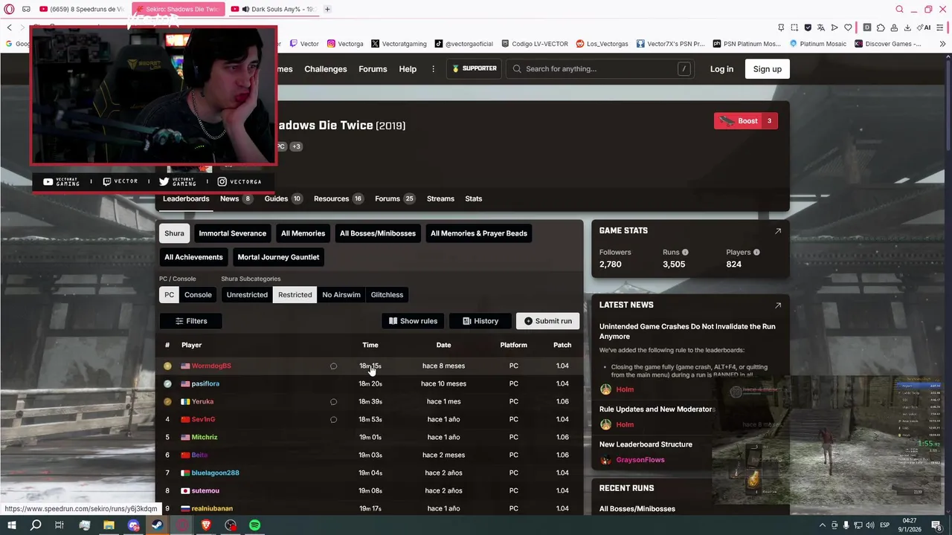Select the Mortal Journey Gauntlet category
The height and width of the screenshot is (535, 952).
278,257
